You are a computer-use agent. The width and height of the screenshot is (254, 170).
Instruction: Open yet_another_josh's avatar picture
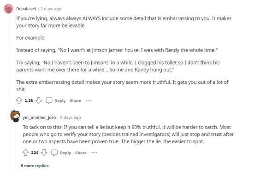[15, 116]
